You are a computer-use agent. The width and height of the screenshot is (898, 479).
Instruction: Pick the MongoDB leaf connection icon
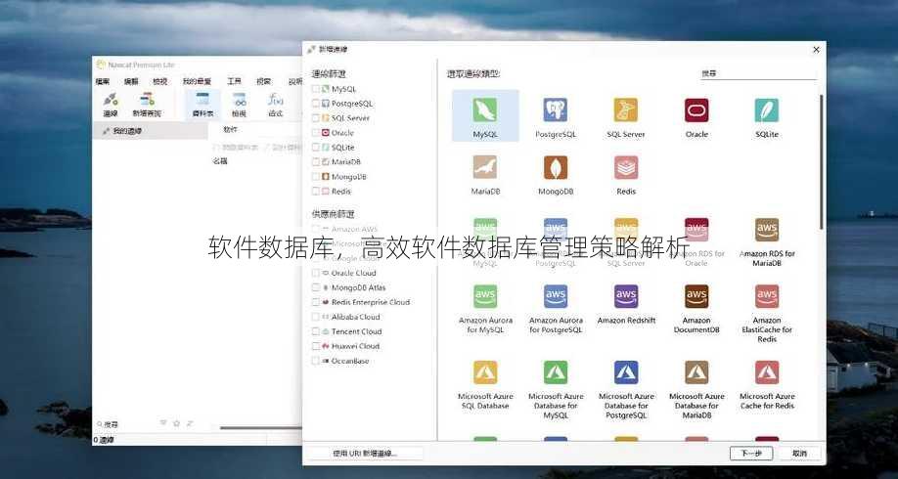pyautogui.click(x=556, y=167)
